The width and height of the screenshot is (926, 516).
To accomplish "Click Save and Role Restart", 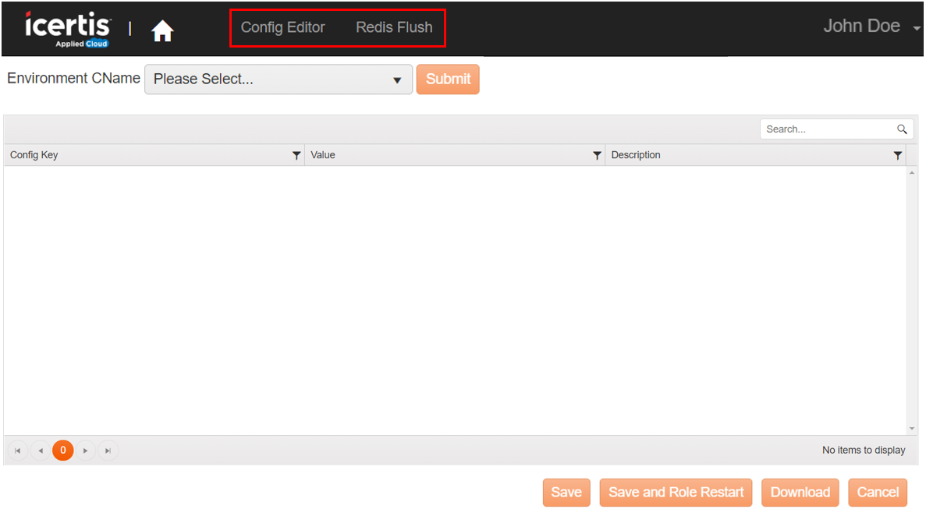I will [x=676, y=493].
